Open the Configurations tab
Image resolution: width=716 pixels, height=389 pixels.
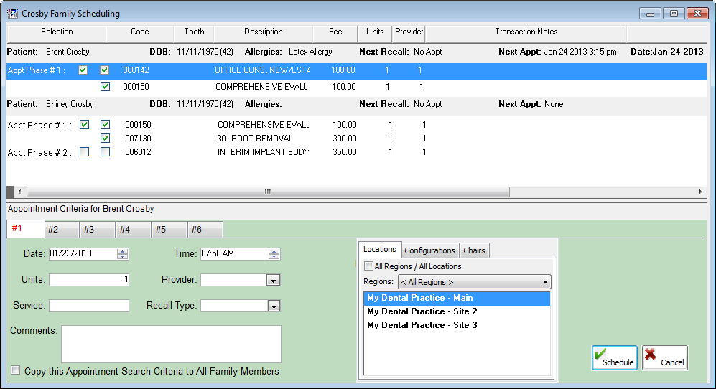(x=429, y=250)
